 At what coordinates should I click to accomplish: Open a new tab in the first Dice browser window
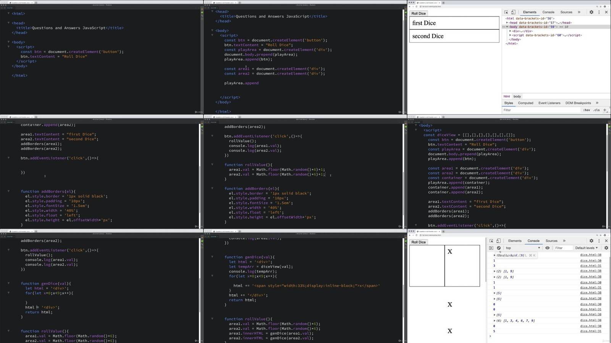pos(443,3)
